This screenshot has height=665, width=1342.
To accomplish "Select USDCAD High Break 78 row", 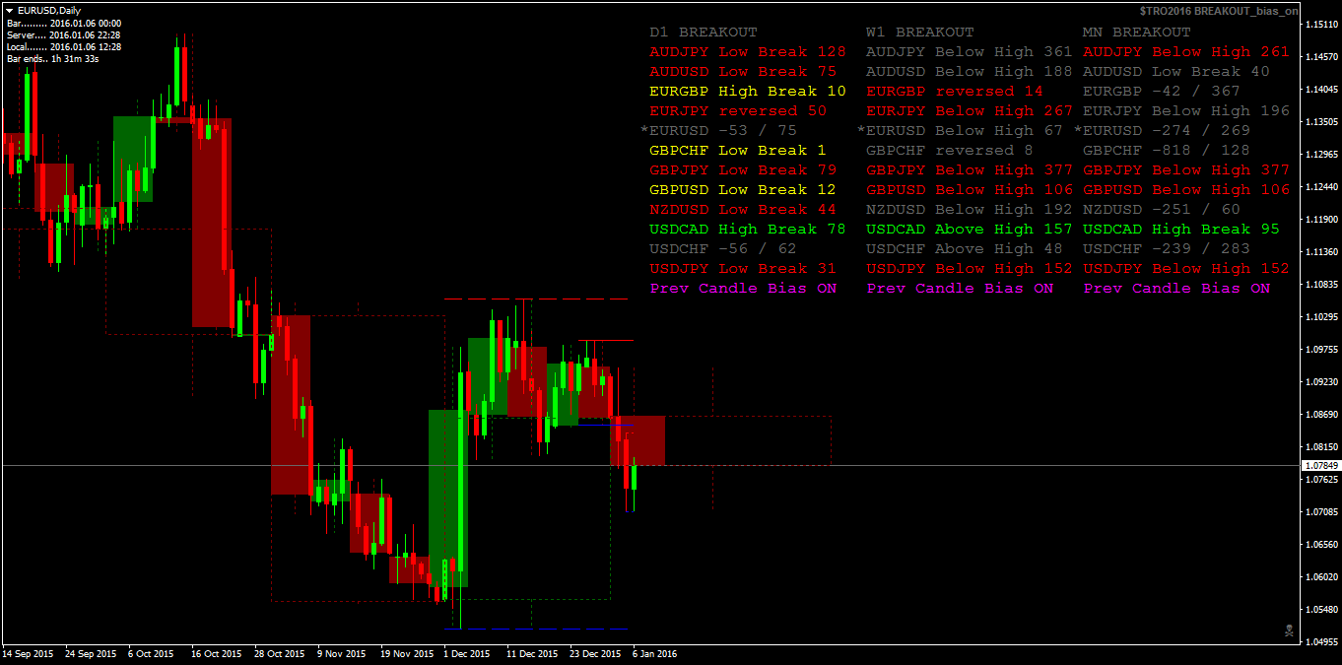I will point(748,230).
